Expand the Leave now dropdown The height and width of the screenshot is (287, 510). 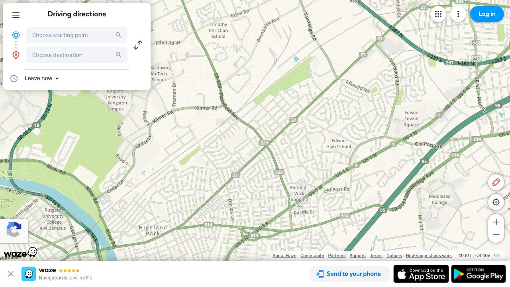pos(42,79)
